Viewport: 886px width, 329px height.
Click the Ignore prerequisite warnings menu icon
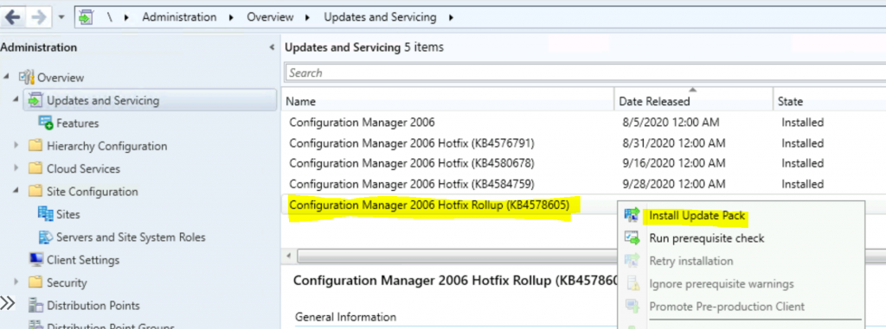click(632, 283)
